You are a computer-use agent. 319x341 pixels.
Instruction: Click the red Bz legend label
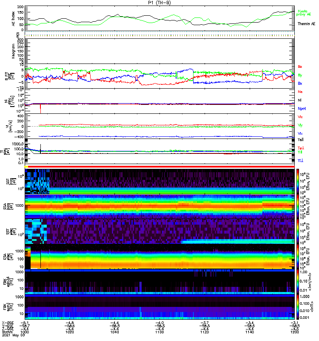pyautogui.click(x=300, y=66)
